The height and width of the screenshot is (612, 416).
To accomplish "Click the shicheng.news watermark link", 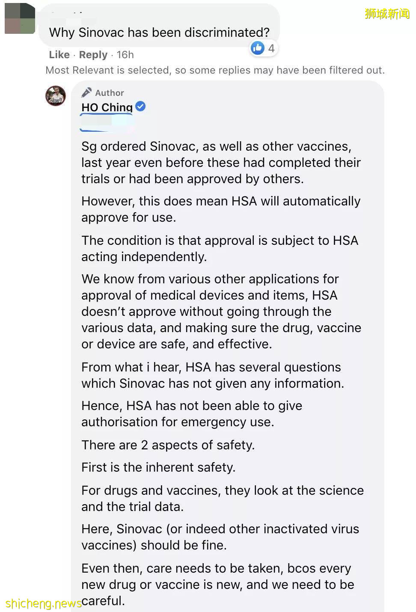I will [x=44, y=603].
